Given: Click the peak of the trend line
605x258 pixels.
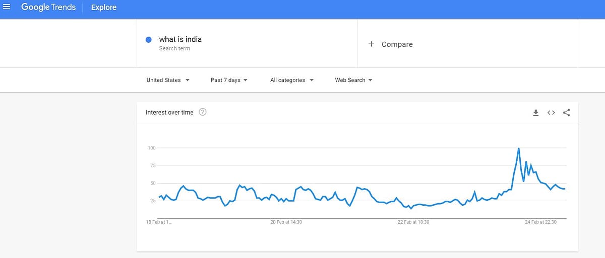Looking at the screenshot, I should 518,148.
